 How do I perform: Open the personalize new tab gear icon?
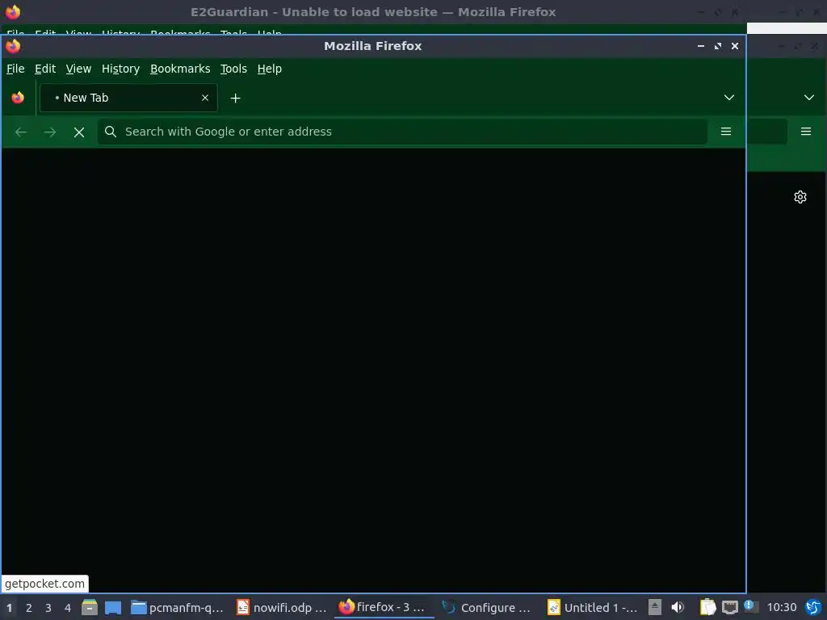point(800,197)
